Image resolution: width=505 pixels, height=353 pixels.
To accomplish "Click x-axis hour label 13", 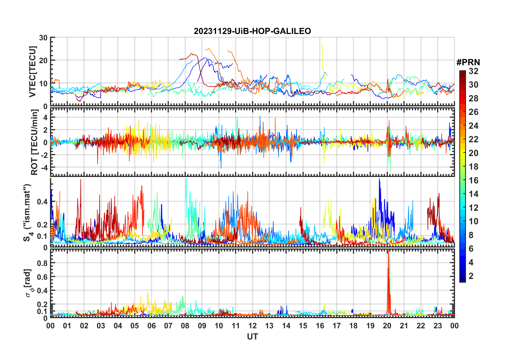I will (x=269, y=326).
